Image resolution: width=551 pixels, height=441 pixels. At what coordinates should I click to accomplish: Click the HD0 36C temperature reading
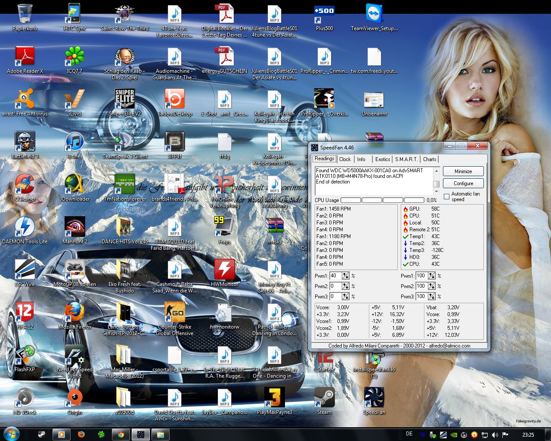click(421, 257)
